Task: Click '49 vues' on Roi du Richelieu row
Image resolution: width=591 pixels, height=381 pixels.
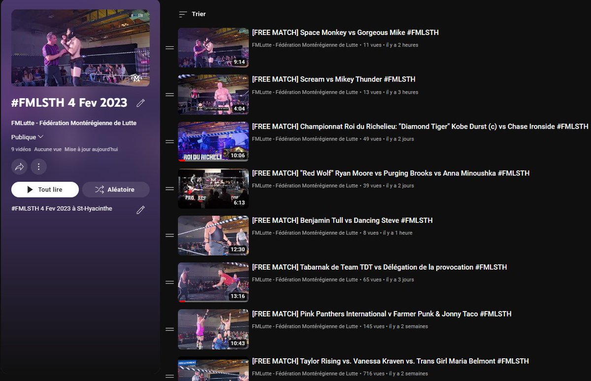Action: pyautogui.click(x=372, y=139)
